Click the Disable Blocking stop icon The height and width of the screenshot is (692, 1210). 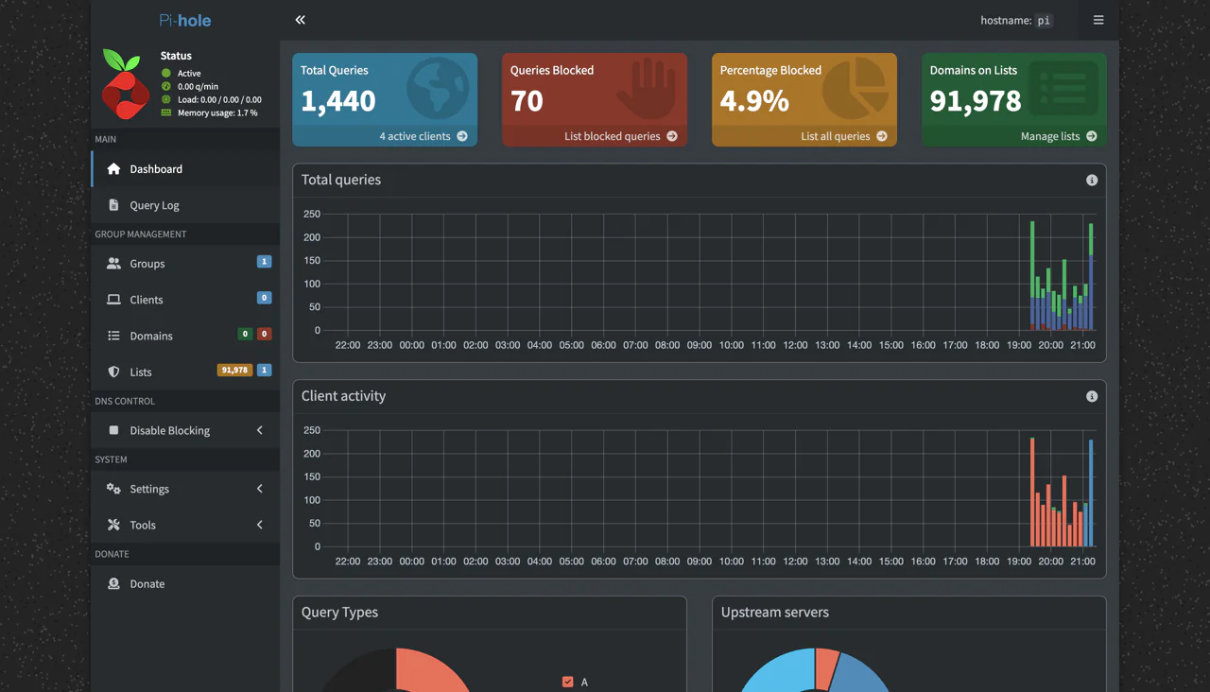click(113, 430)
